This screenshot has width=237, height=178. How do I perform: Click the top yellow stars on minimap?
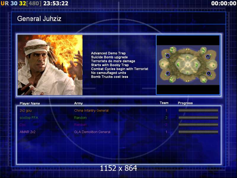tap(188, 49)
